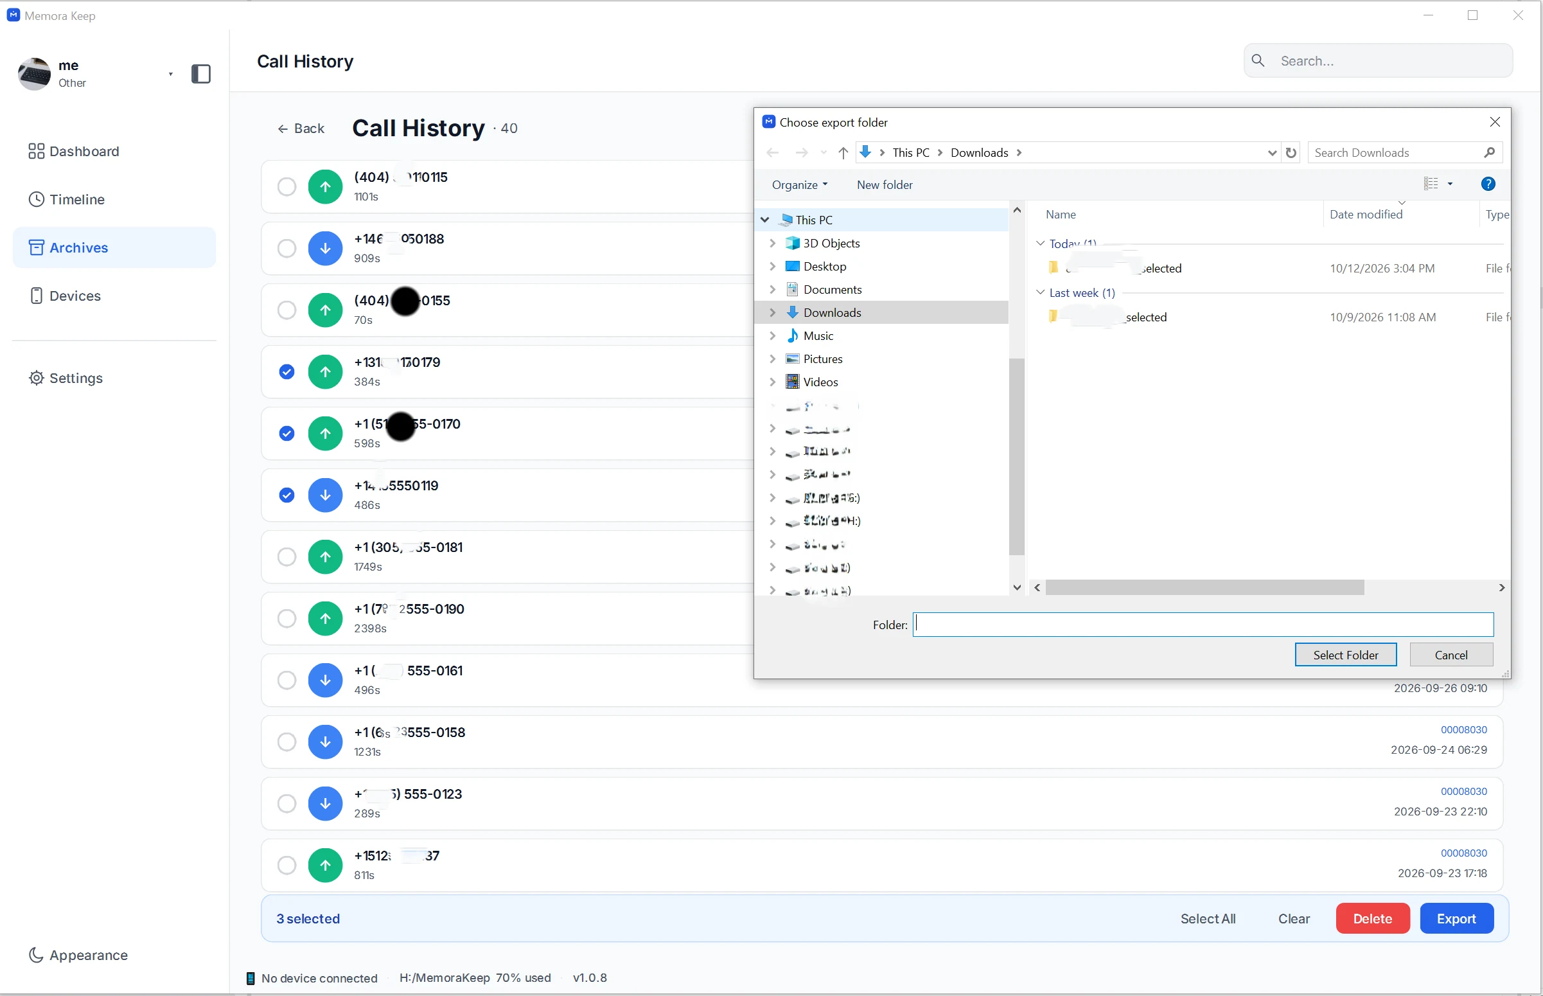Click the no device connected status icon
1543x996 pixels.
251,979
